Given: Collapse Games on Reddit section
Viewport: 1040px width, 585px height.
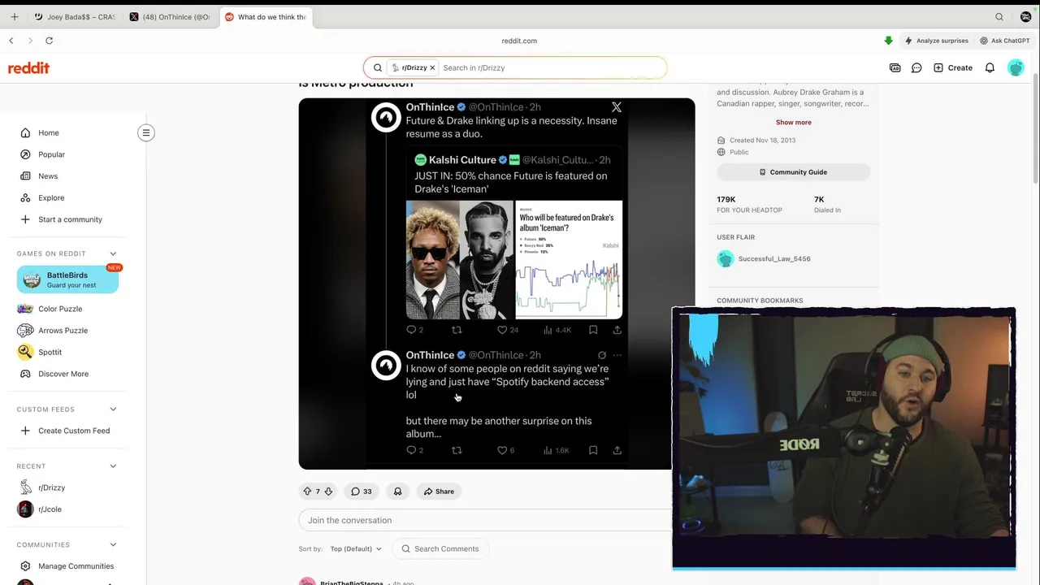Looking at the screenshot, I should [x=113, y=253].
